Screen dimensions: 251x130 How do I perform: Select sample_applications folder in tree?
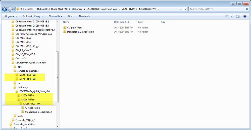pos(28,71)
